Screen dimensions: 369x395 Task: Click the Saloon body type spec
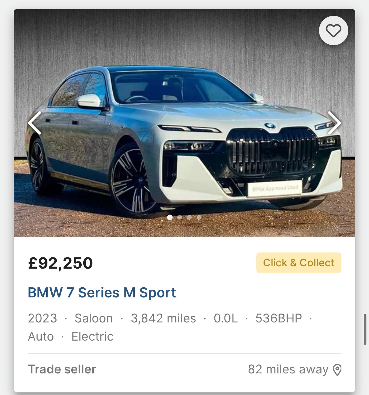tap(94, 318)
